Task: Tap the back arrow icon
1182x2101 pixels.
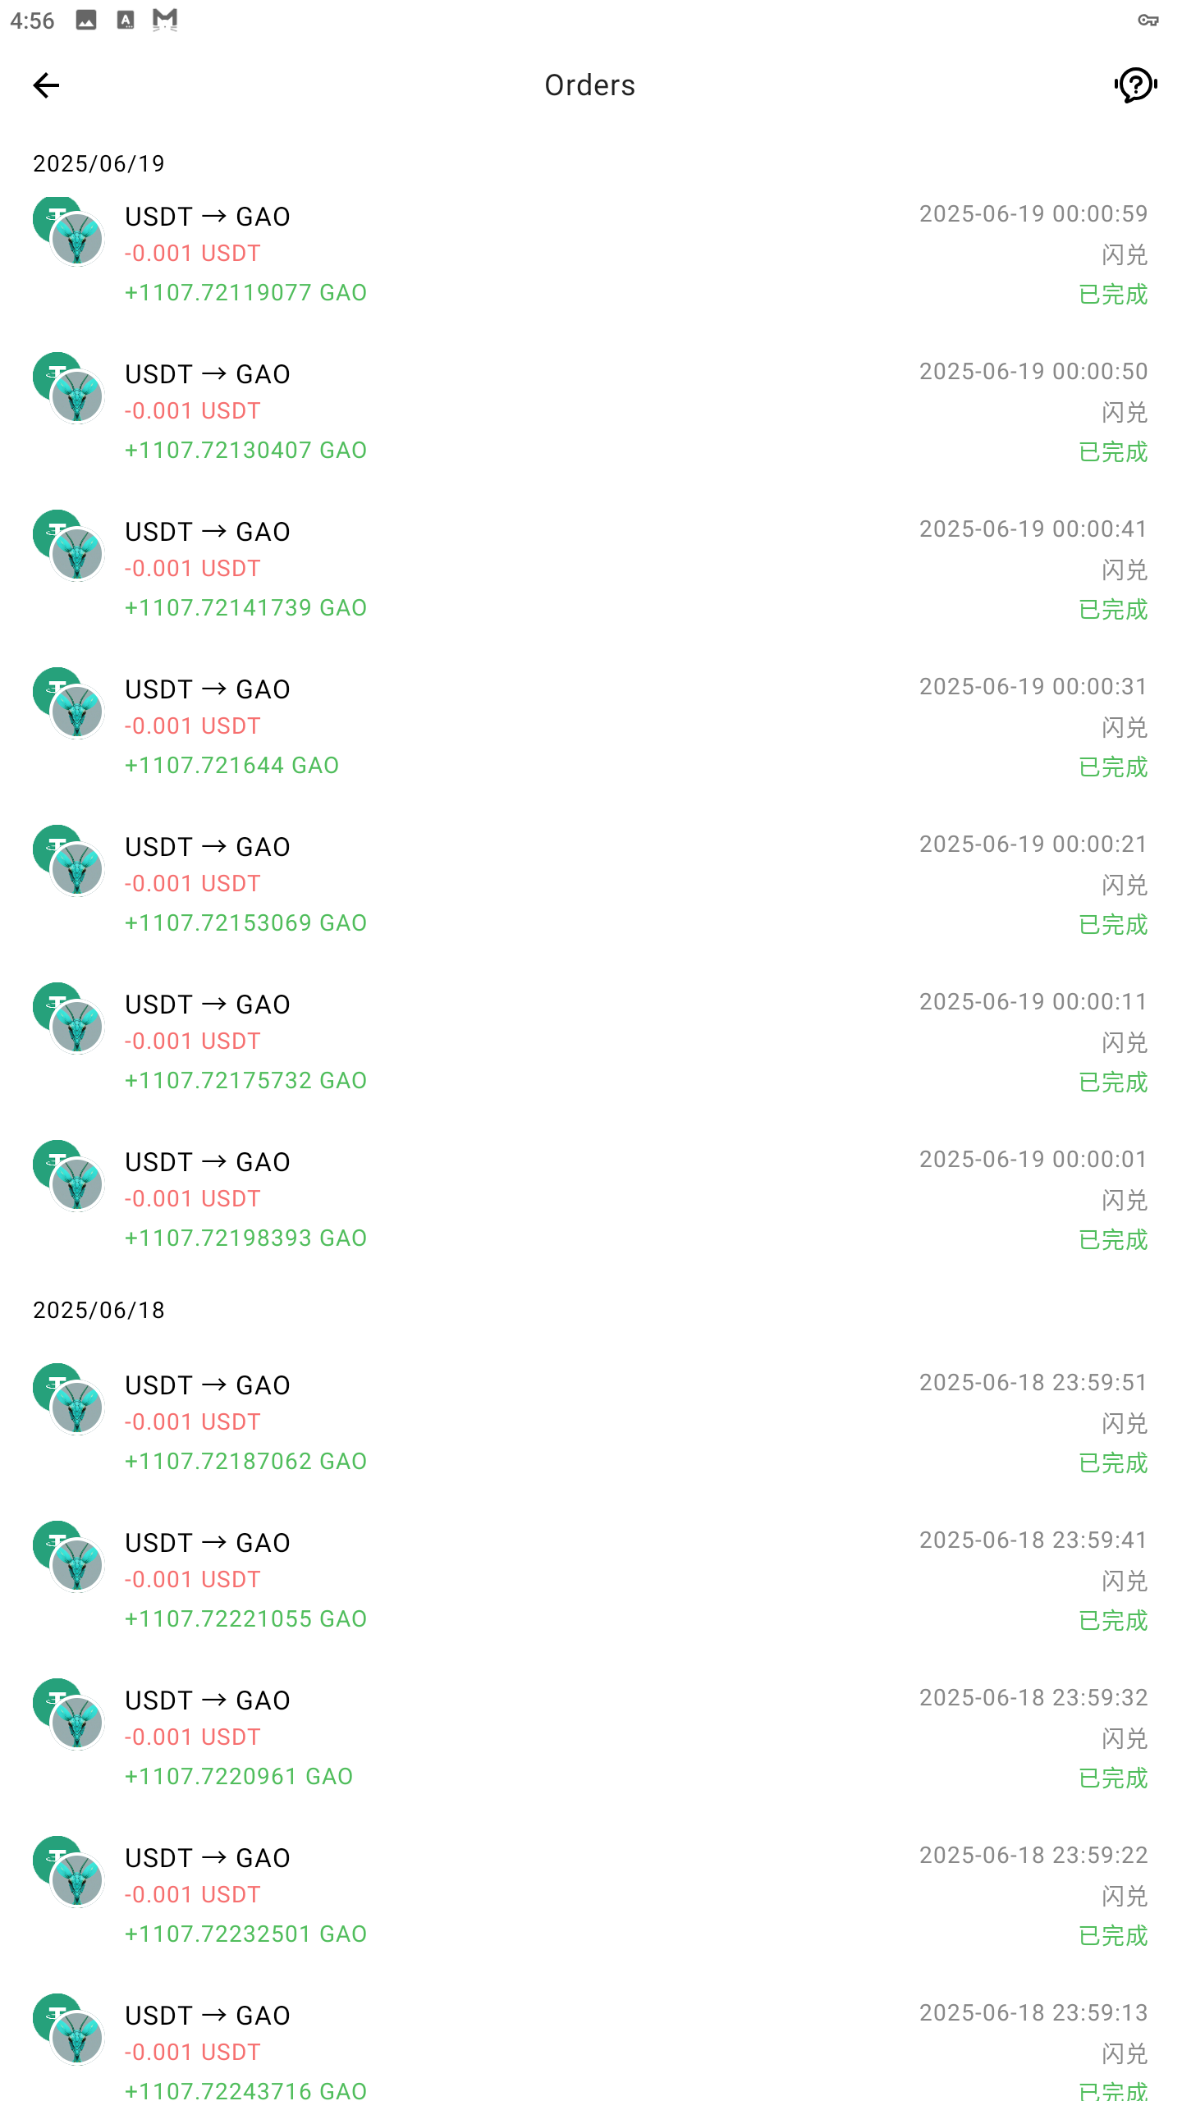Action: (x=46, y=85)
